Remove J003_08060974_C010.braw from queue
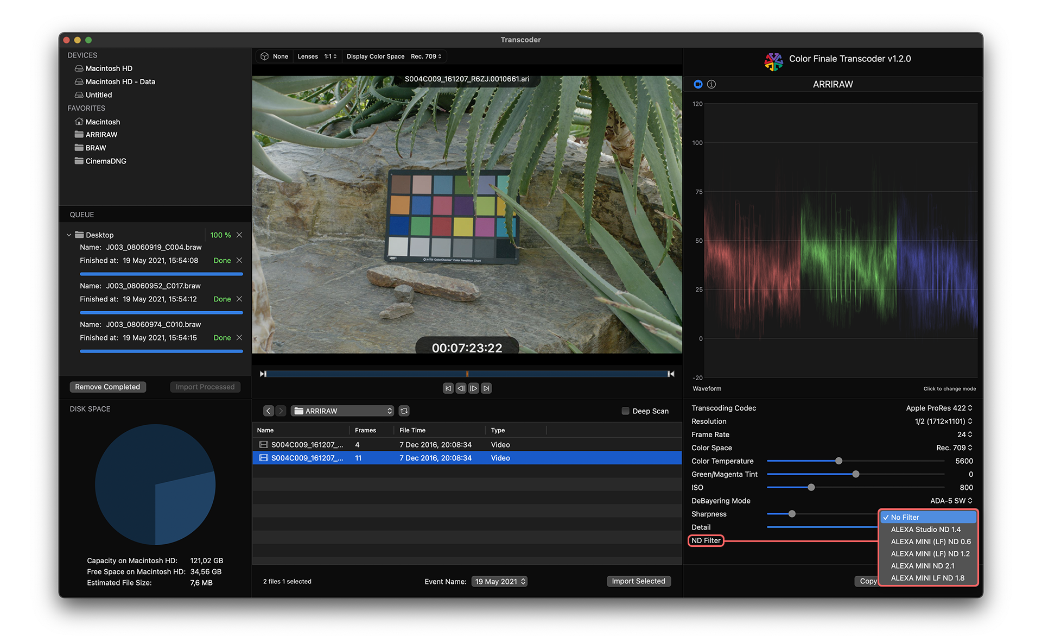Viewport: 1042px width, 636px height. point(239,338)
